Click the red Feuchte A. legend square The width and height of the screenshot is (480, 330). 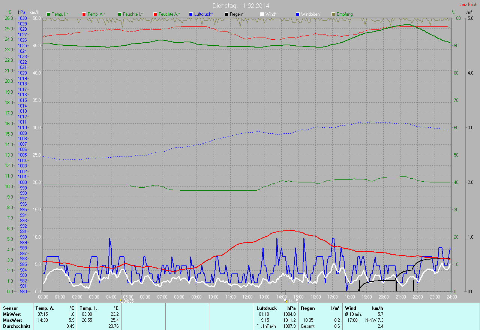point(155,14)
